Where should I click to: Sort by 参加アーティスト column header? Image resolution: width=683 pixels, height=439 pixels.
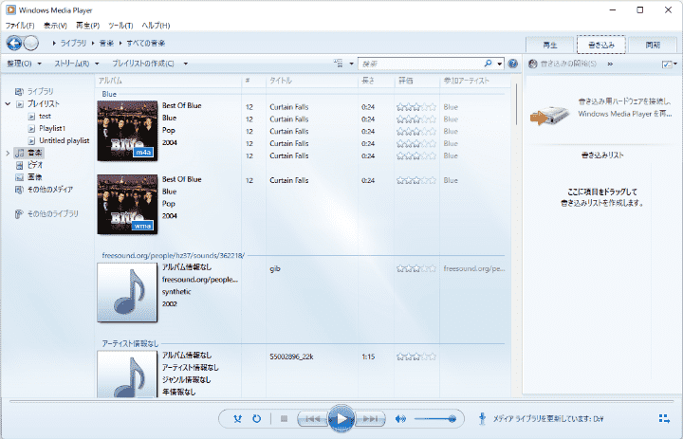[x=475, y=81]
